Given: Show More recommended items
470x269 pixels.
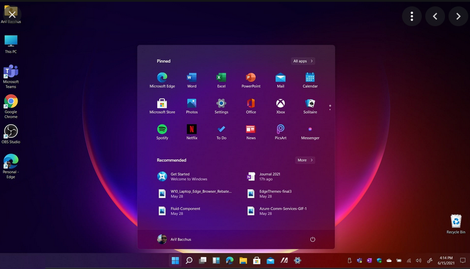Looking at the screenshot, I should (305, 160).
